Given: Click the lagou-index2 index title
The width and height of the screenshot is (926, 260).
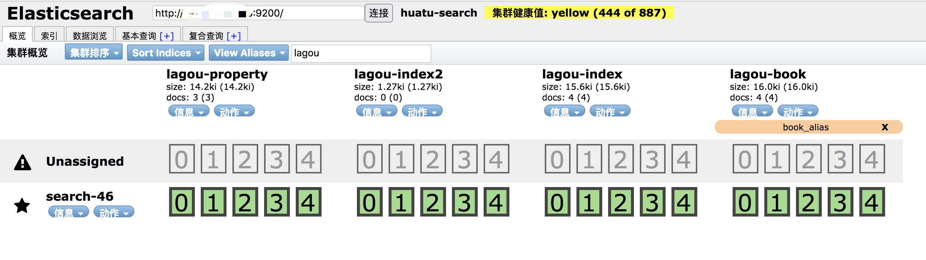Looking at the screenshot, I should coord(398,74).
